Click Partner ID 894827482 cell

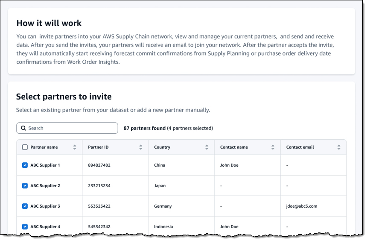tap(99, 165)
